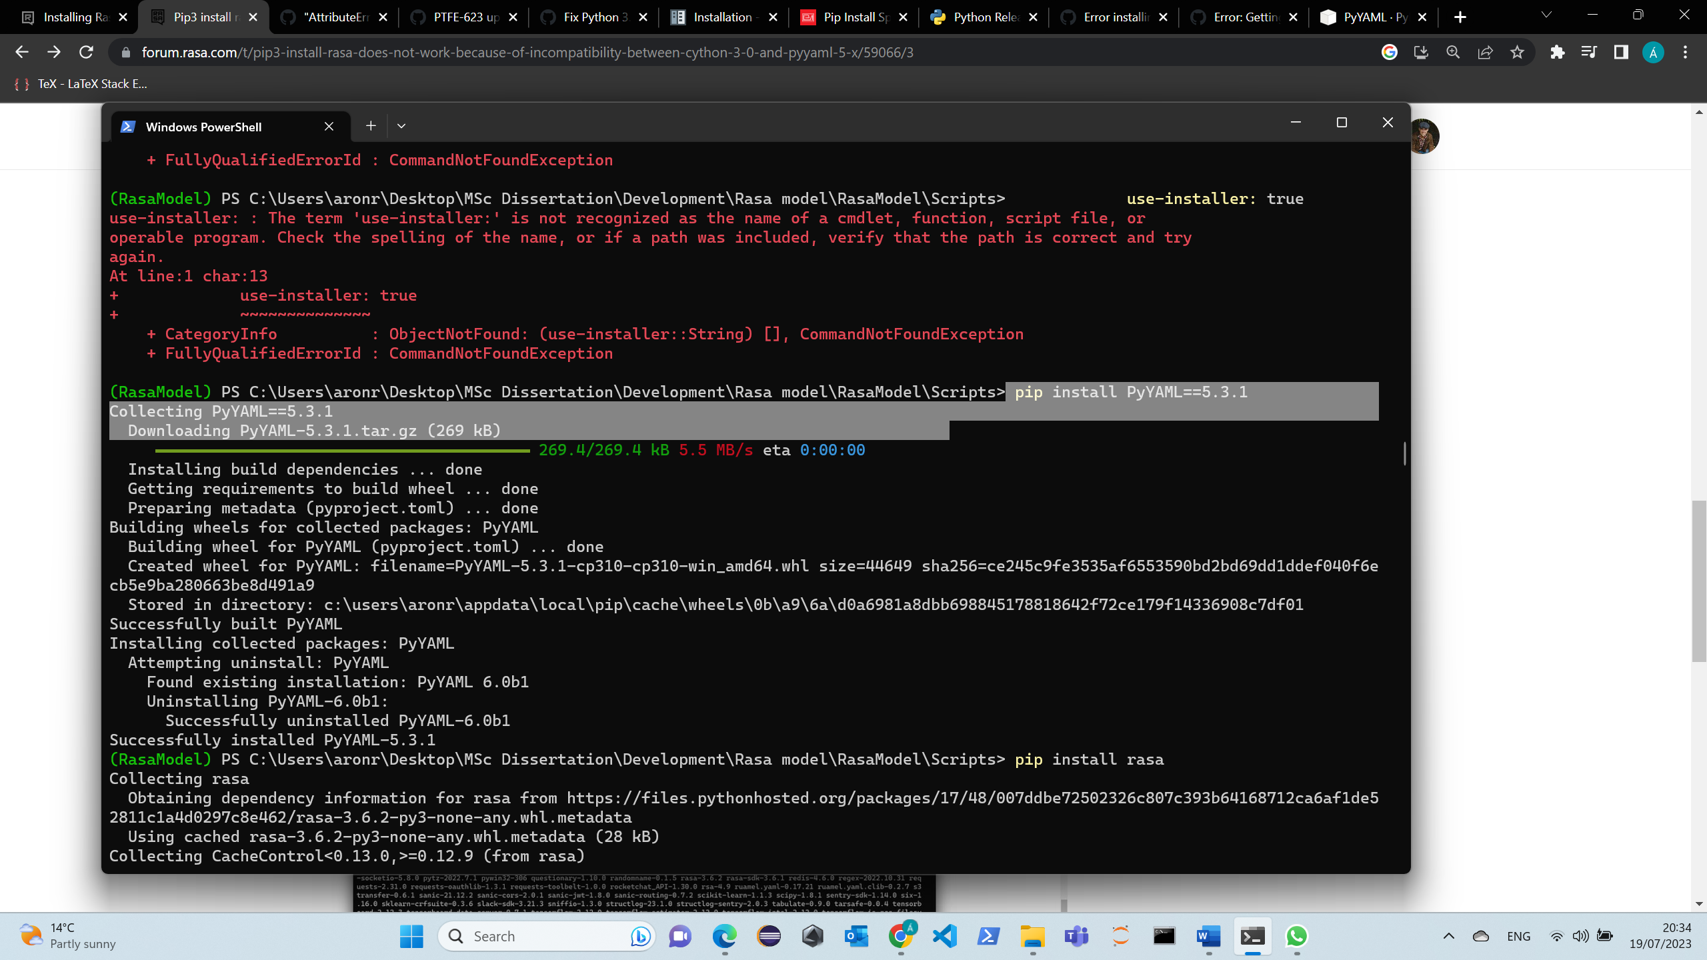This screenshot has width=1707, height=960.
Task: Click the share page icon
Action: [x=1485, y=52]
